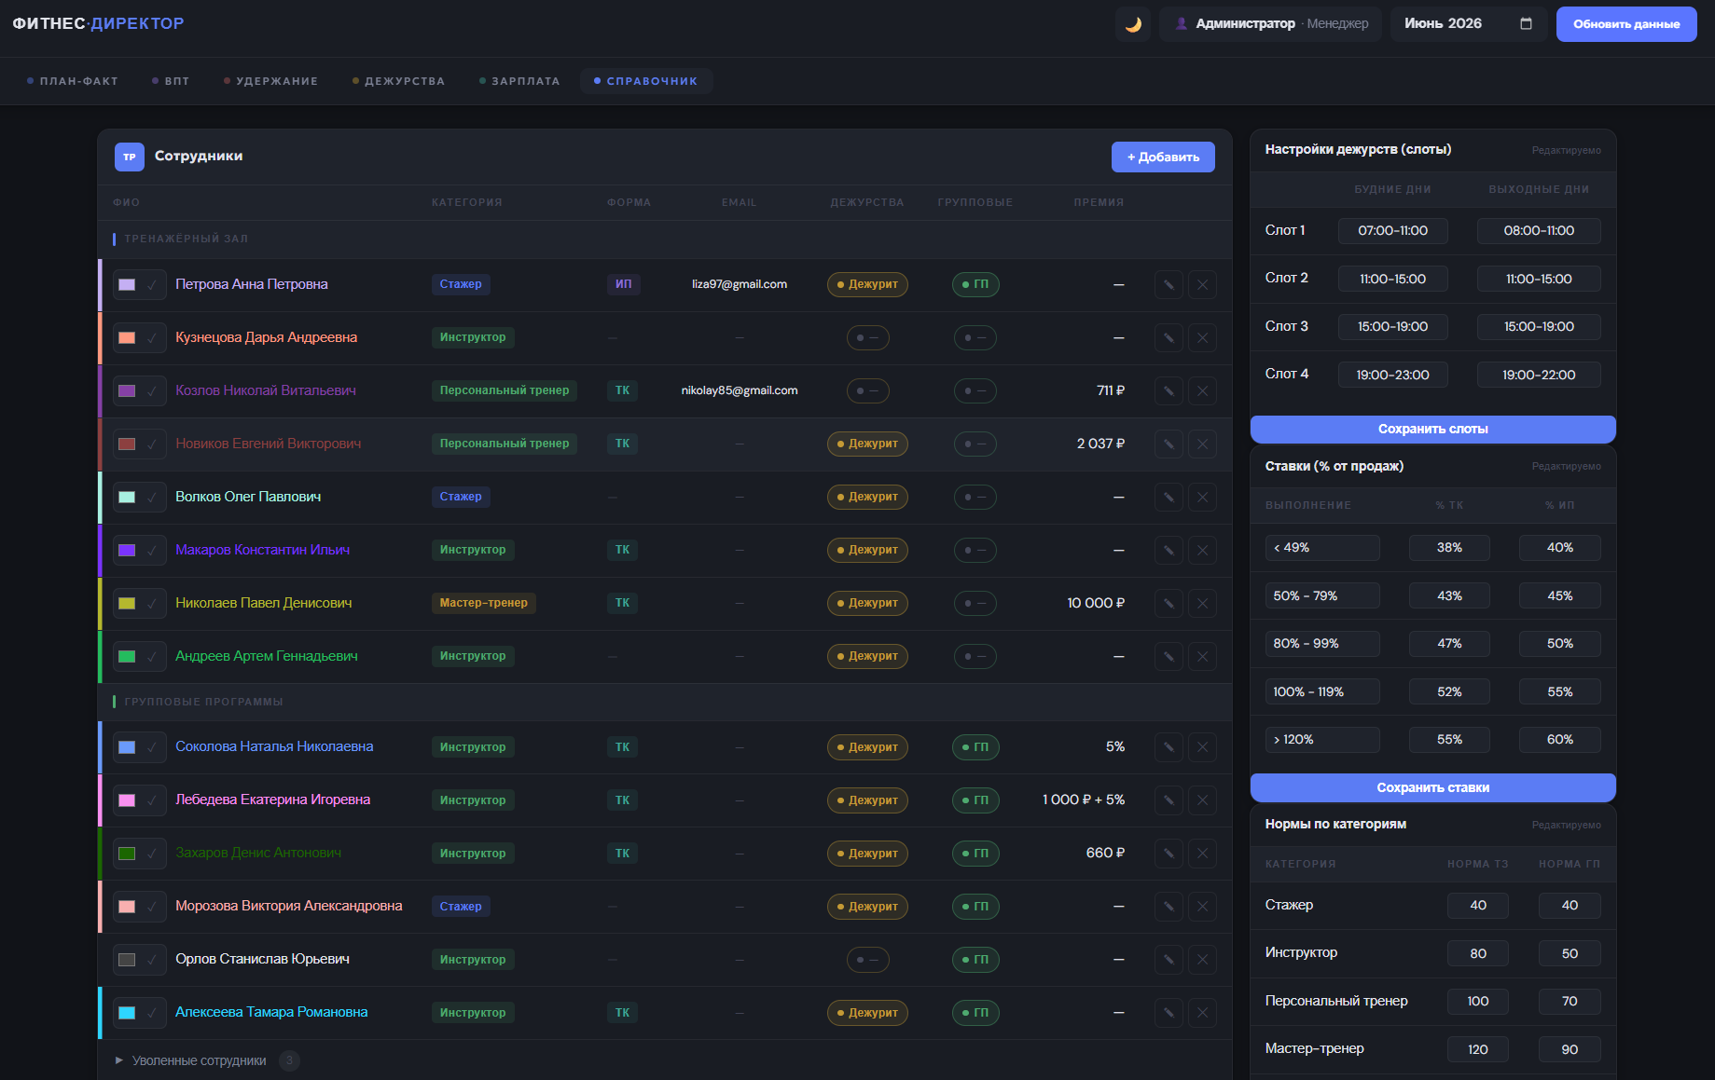
Task: Click the Администратор user profile icon
Action: tap(1182, 24)
